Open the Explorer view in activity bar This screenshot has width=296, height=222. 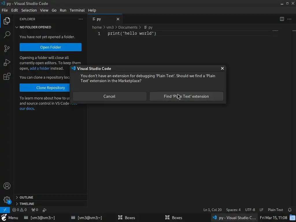[x=7, y=21]
